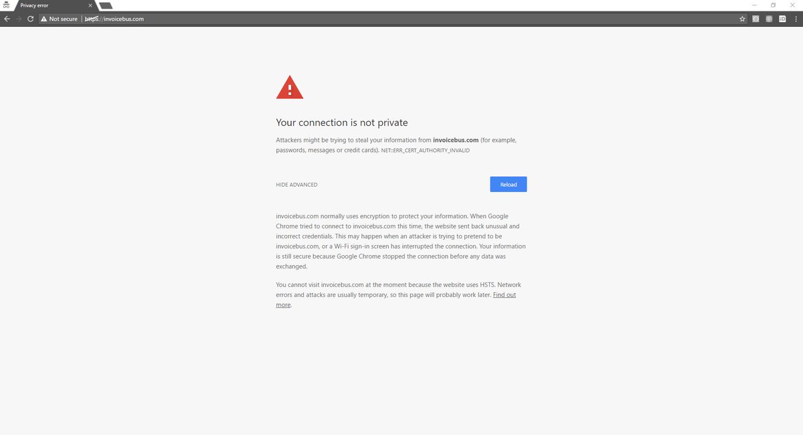This screenshot has width=803, height=435.
Task: Click the blue Reload button
Action: tap(509, 184)
